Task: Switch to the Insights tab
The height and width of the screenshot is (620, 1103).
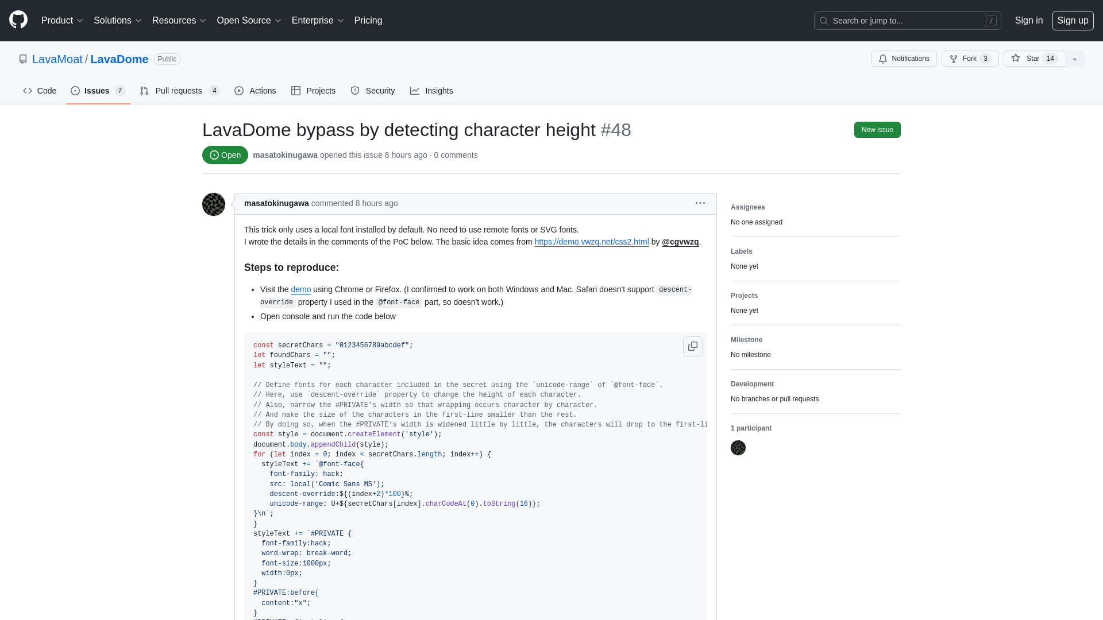Action: pos(431,91)
